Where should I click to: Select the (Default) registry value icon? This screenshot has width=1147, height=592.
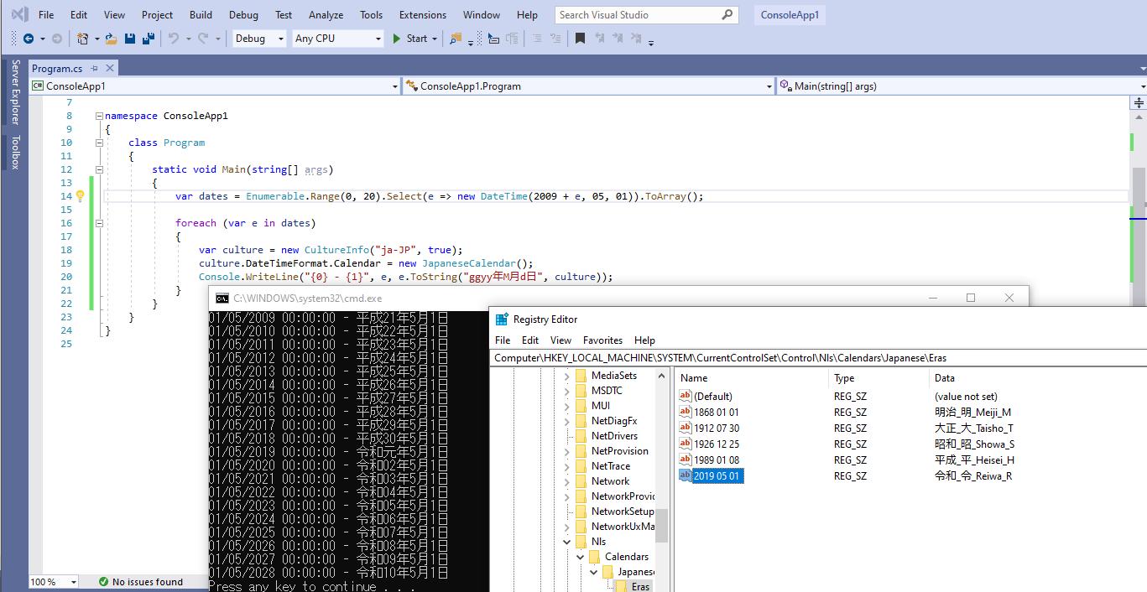click(x=685, y=397)
